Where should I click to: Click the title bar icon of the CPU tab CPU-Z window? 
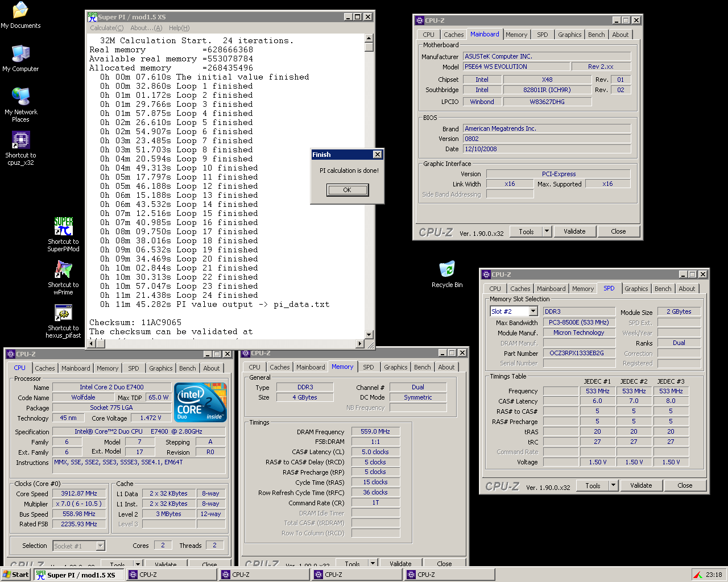coord(11,354)
